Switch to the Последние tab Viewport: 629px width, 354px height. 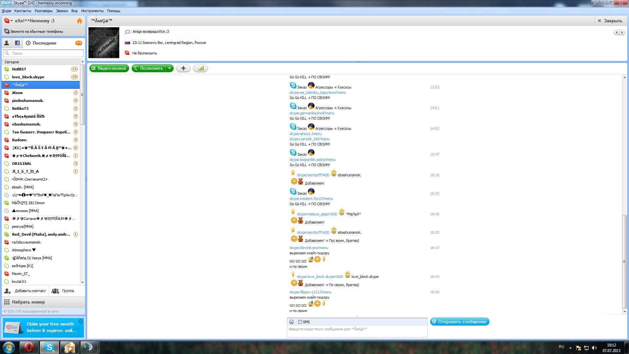tap(44, 43)
